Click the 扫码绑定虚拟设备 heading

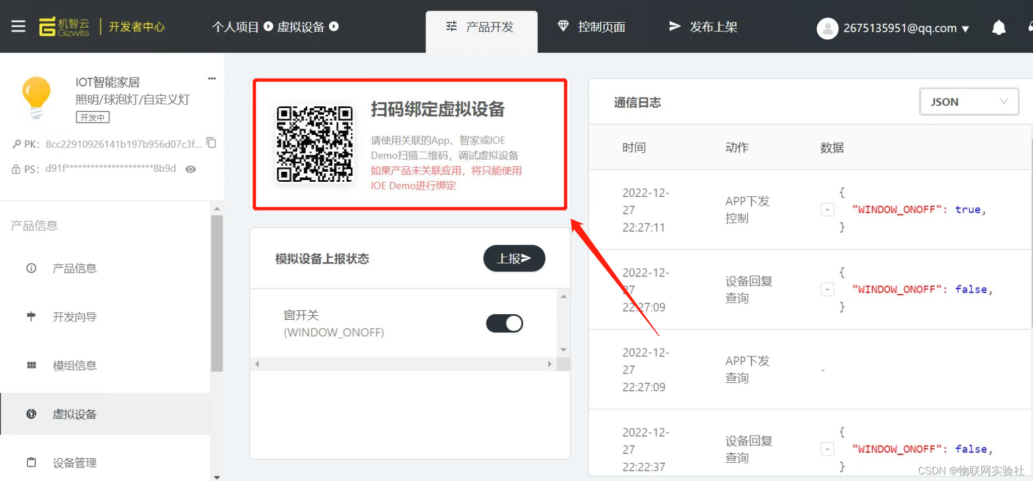[438, 109]
